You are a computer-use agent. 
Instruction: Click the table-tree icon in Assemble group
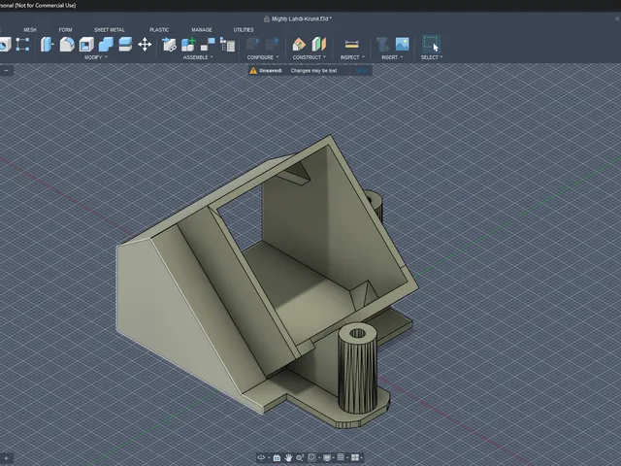tap(227, 44)
